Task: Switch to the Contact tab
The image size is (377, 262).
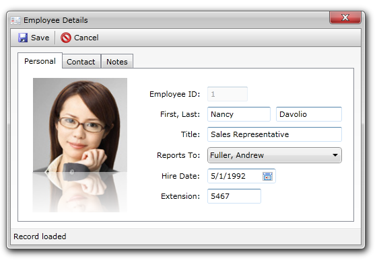Action: tap(81, 61)
